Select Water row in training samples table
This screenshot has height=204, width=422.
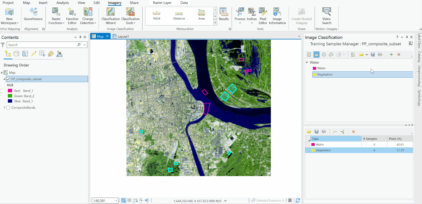[359, 145]
